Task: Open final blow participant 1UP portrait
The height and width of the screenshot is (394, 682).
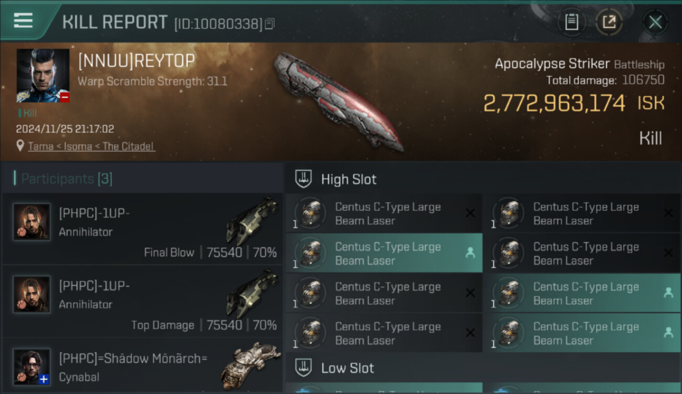Action: [32, 222]
